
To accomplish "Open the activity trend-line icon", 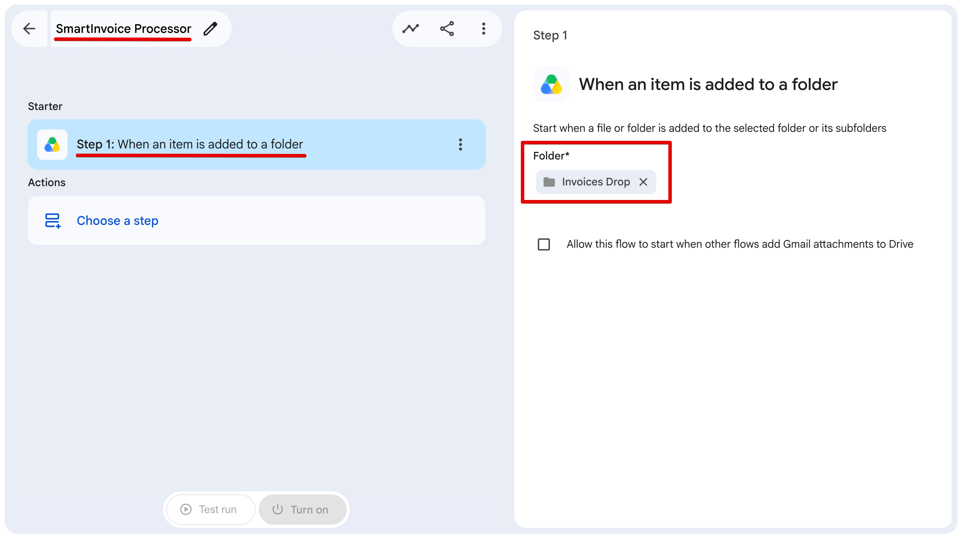I will [x=410, y=28].
